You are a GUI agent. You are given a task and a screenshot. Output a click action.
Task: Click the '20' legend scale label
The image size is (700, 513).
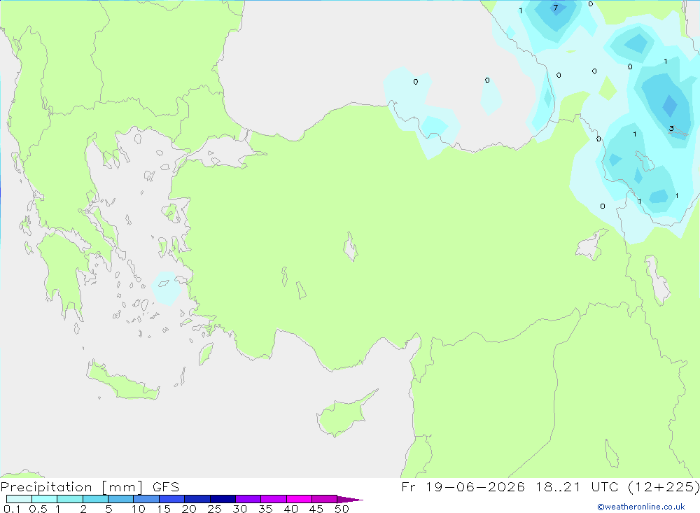(x=189, y=509)
